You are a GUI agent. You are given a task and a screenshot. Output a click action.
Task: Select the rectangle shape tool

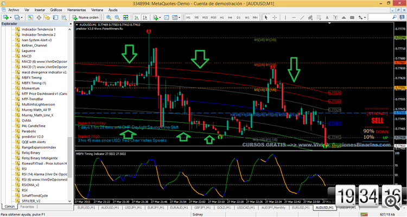tap(352, 17)
